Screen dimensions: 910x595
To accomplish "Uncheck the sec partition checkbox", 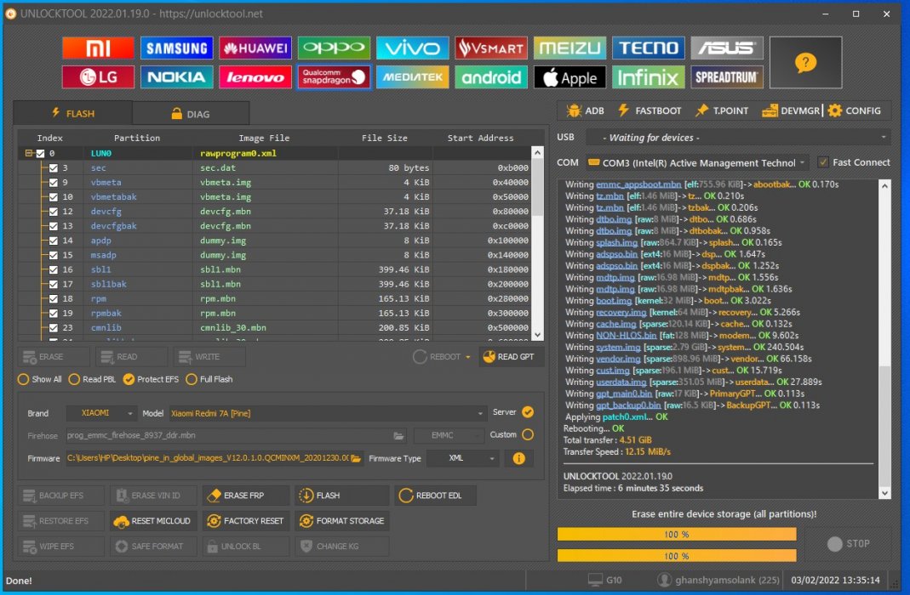I will click(54, 168).
